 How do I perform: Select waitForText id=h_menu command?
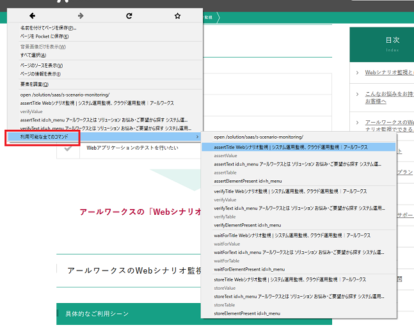(x=299, y=252)
